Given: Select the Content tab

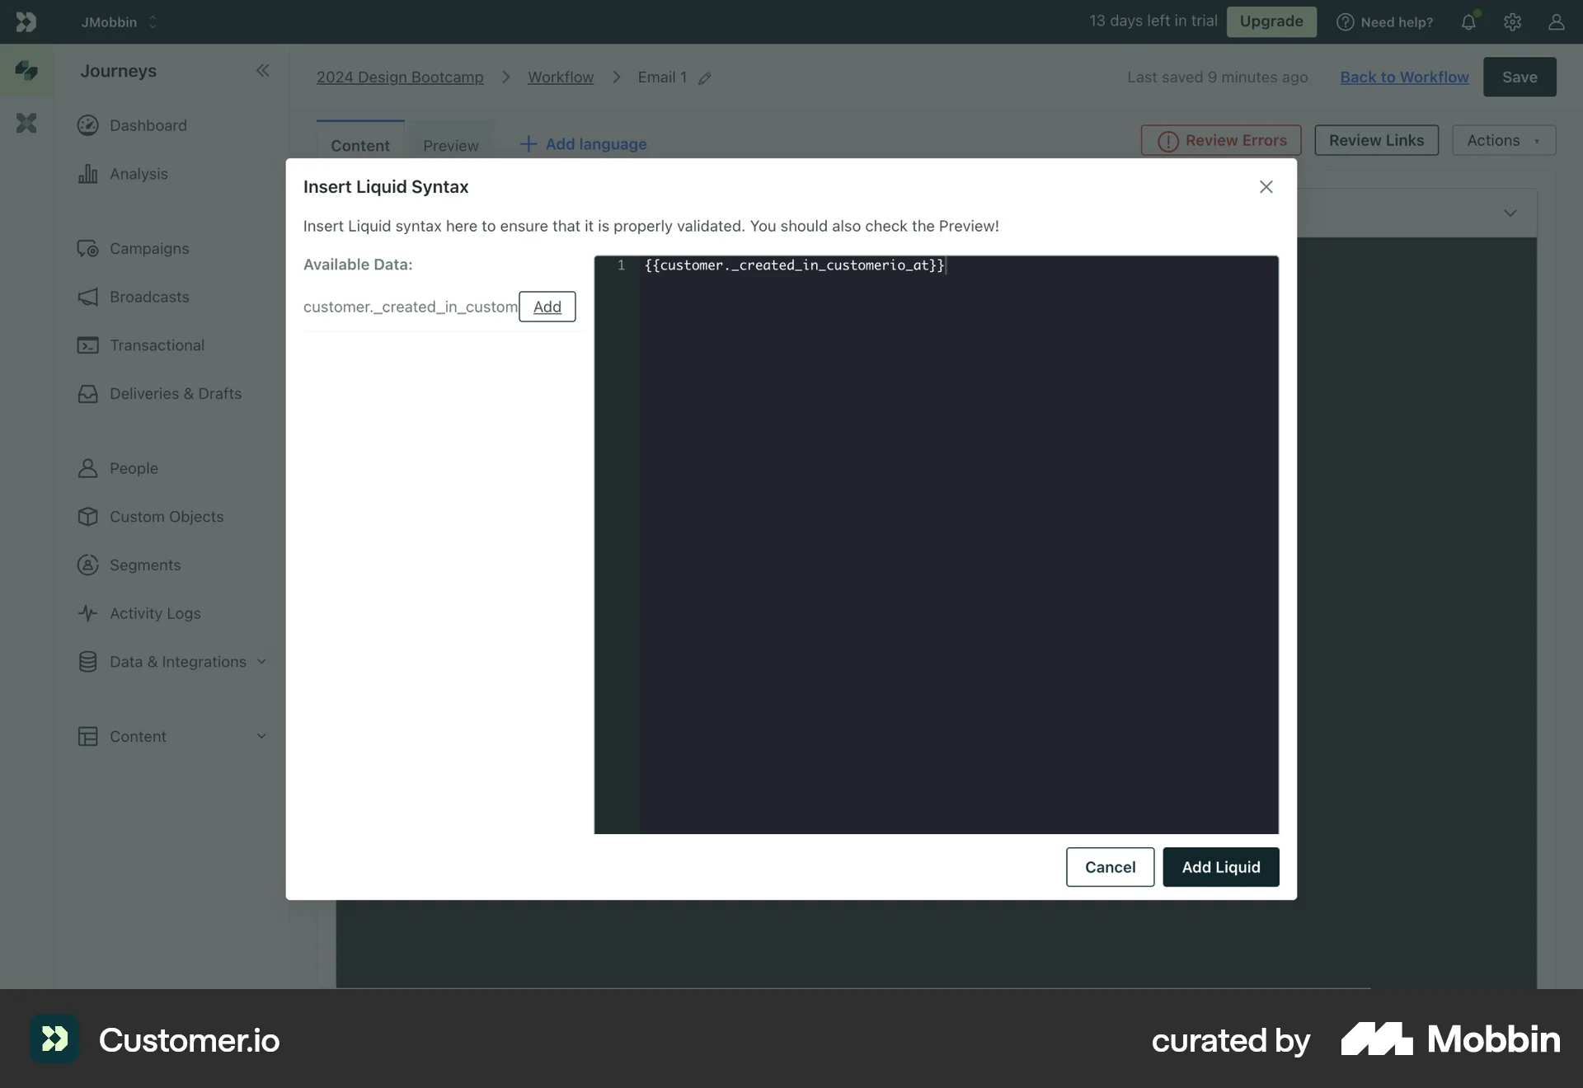Looking at the screenshot, I should (x=360, y=145).
